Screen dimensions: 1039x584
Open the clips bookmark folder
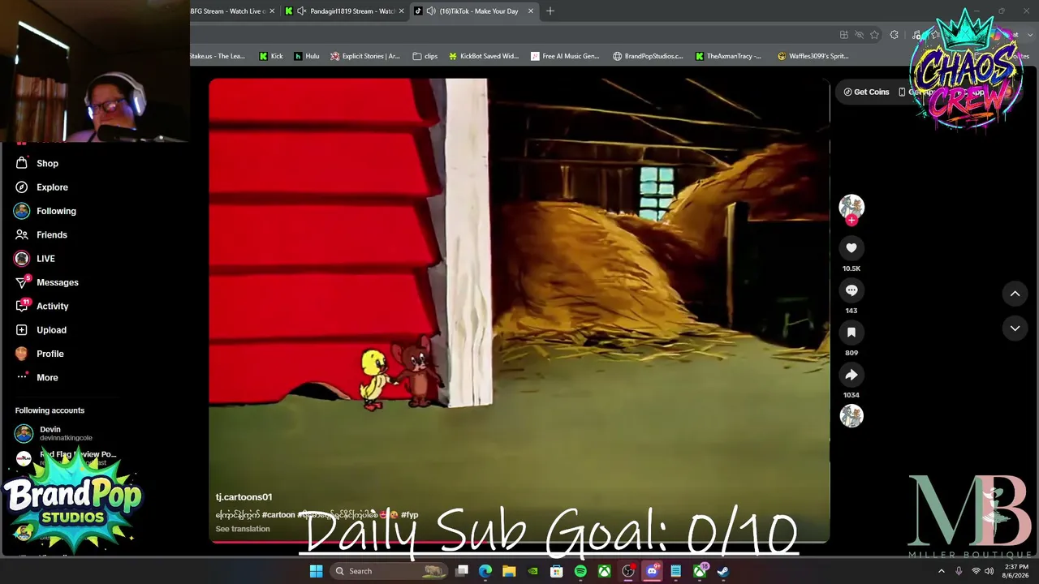pos(425,56)
